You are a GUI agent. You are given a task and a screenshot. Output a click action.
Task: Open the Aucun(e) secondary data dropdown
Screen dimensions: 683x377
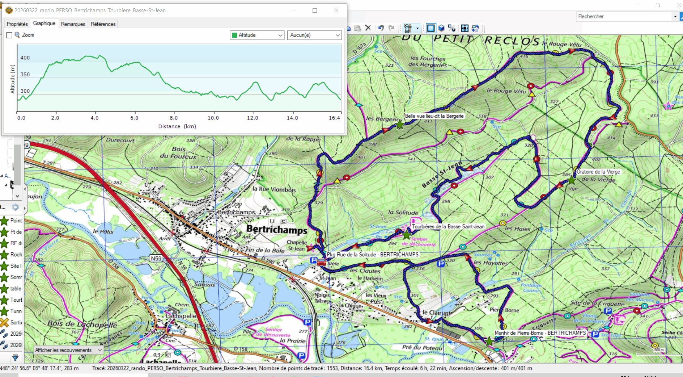(x=314, y=35)
